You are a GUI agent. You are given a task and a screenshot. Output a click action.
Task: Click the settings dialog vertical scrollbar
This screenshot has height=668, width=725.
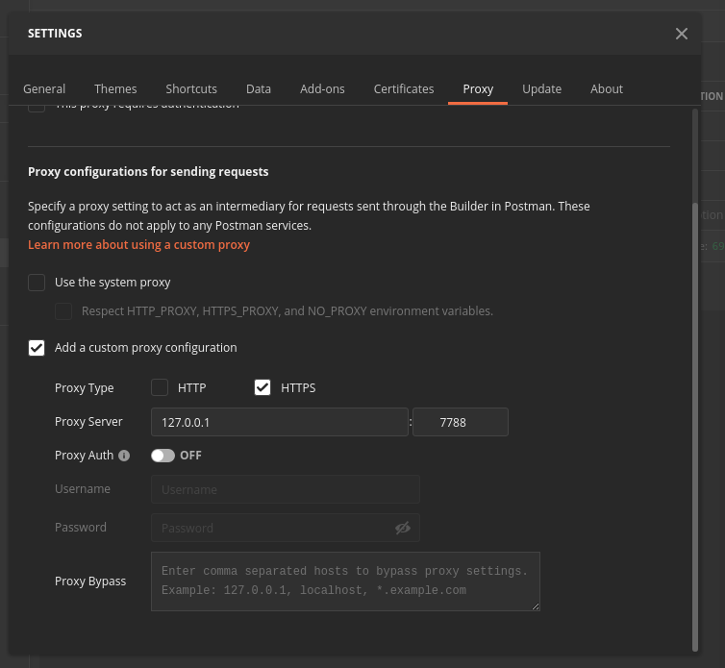(695, 427)
